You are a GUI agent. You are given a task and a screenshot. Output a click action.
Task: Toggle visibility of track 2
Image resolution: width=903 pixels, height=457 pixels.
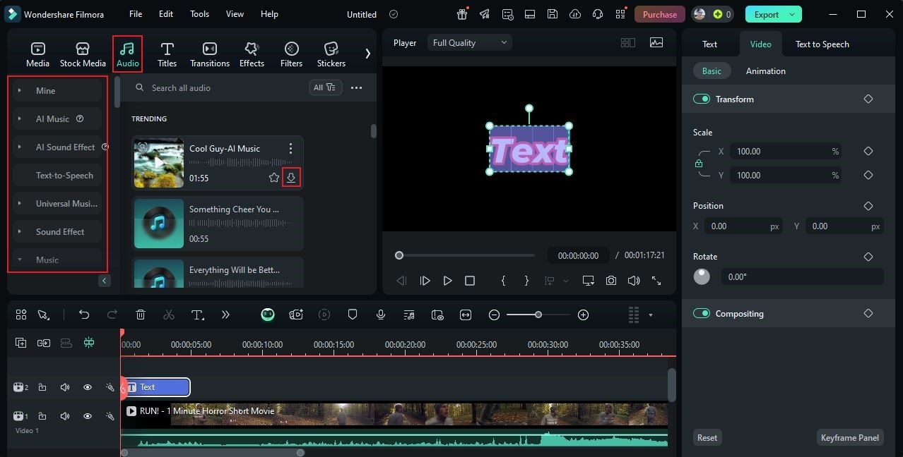point(88,387)
